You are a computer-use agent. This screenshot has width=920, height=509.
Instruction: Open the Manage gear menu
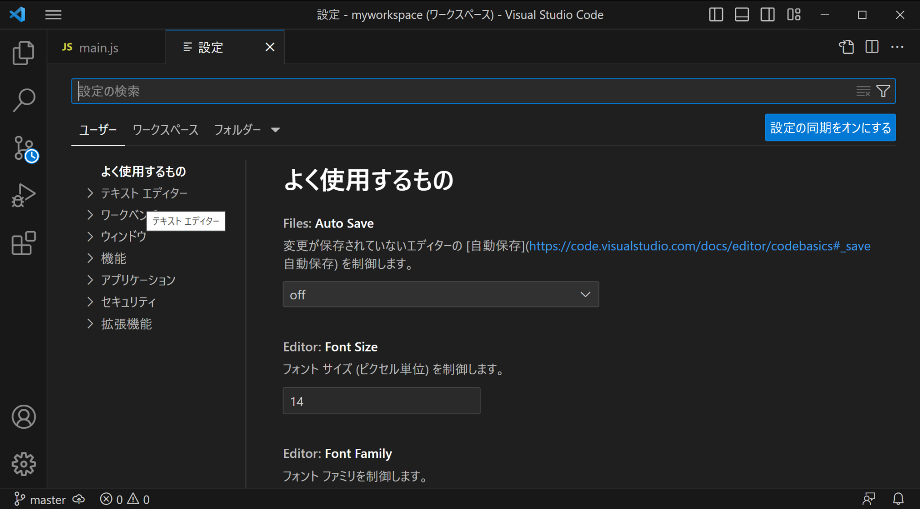click(23, 464)
